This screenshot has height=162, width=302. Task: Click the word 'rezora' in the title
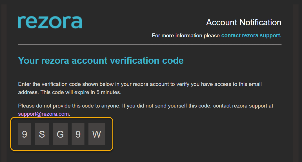(x=55, y=61)
